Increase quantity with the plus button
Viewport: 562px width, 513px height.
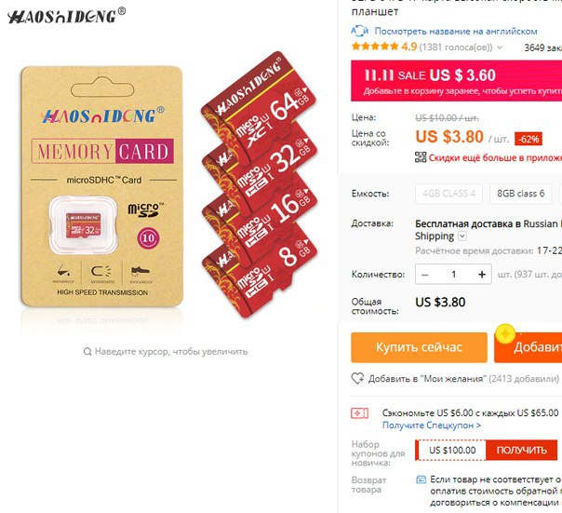point(482,275)
